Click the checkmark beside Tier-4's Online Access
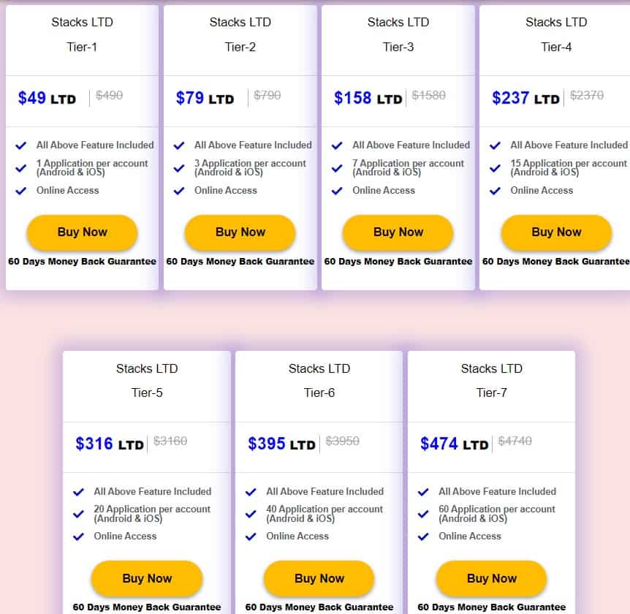The height and width of the screenshot is (614, 630). tap(494, 191)
